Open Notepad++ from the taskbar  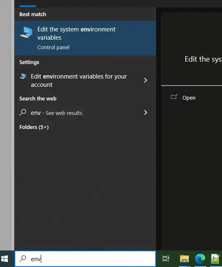tap(215, 259)
